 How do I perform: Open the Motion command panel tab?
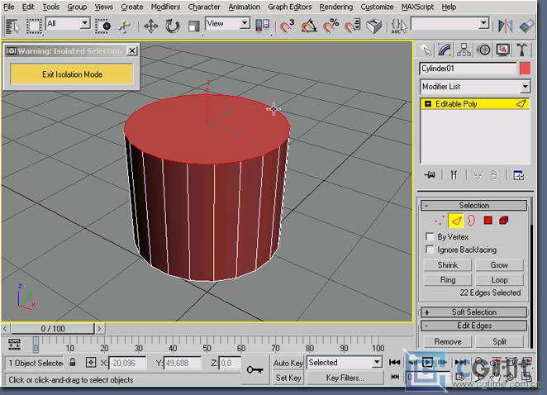point(483,50)
